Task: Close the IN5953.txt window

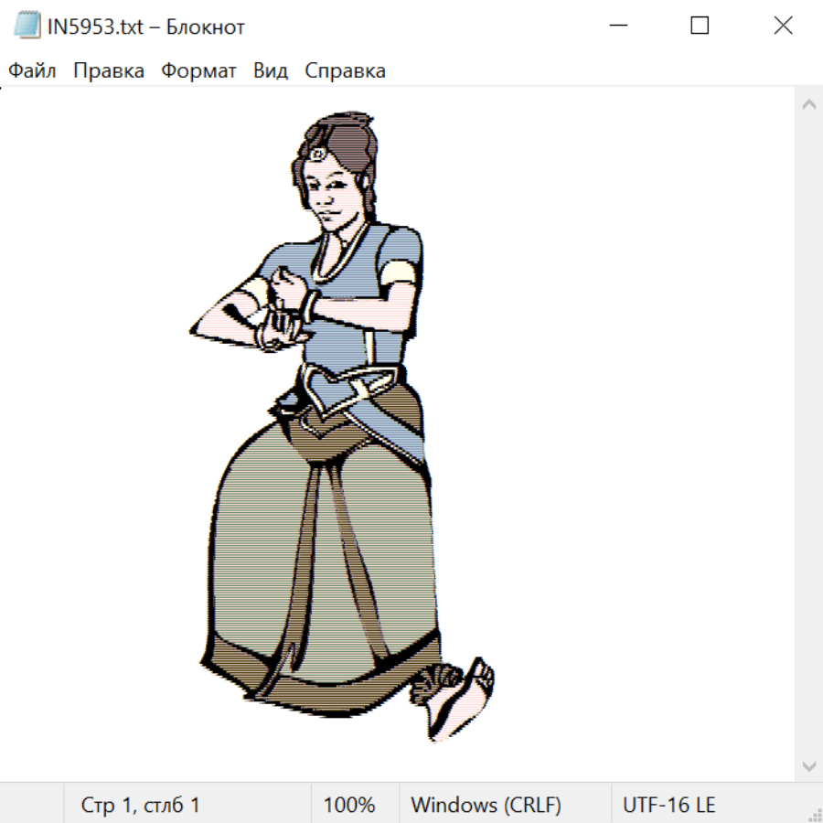Action: [783, 27]
